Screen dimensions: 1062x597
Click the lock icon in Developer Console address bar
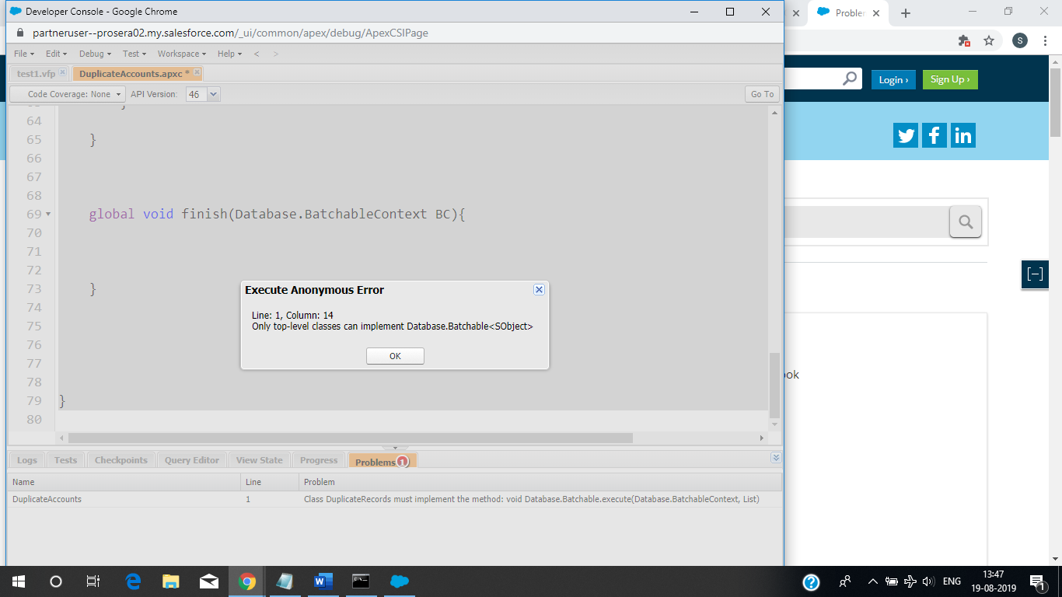click(20, 33)
